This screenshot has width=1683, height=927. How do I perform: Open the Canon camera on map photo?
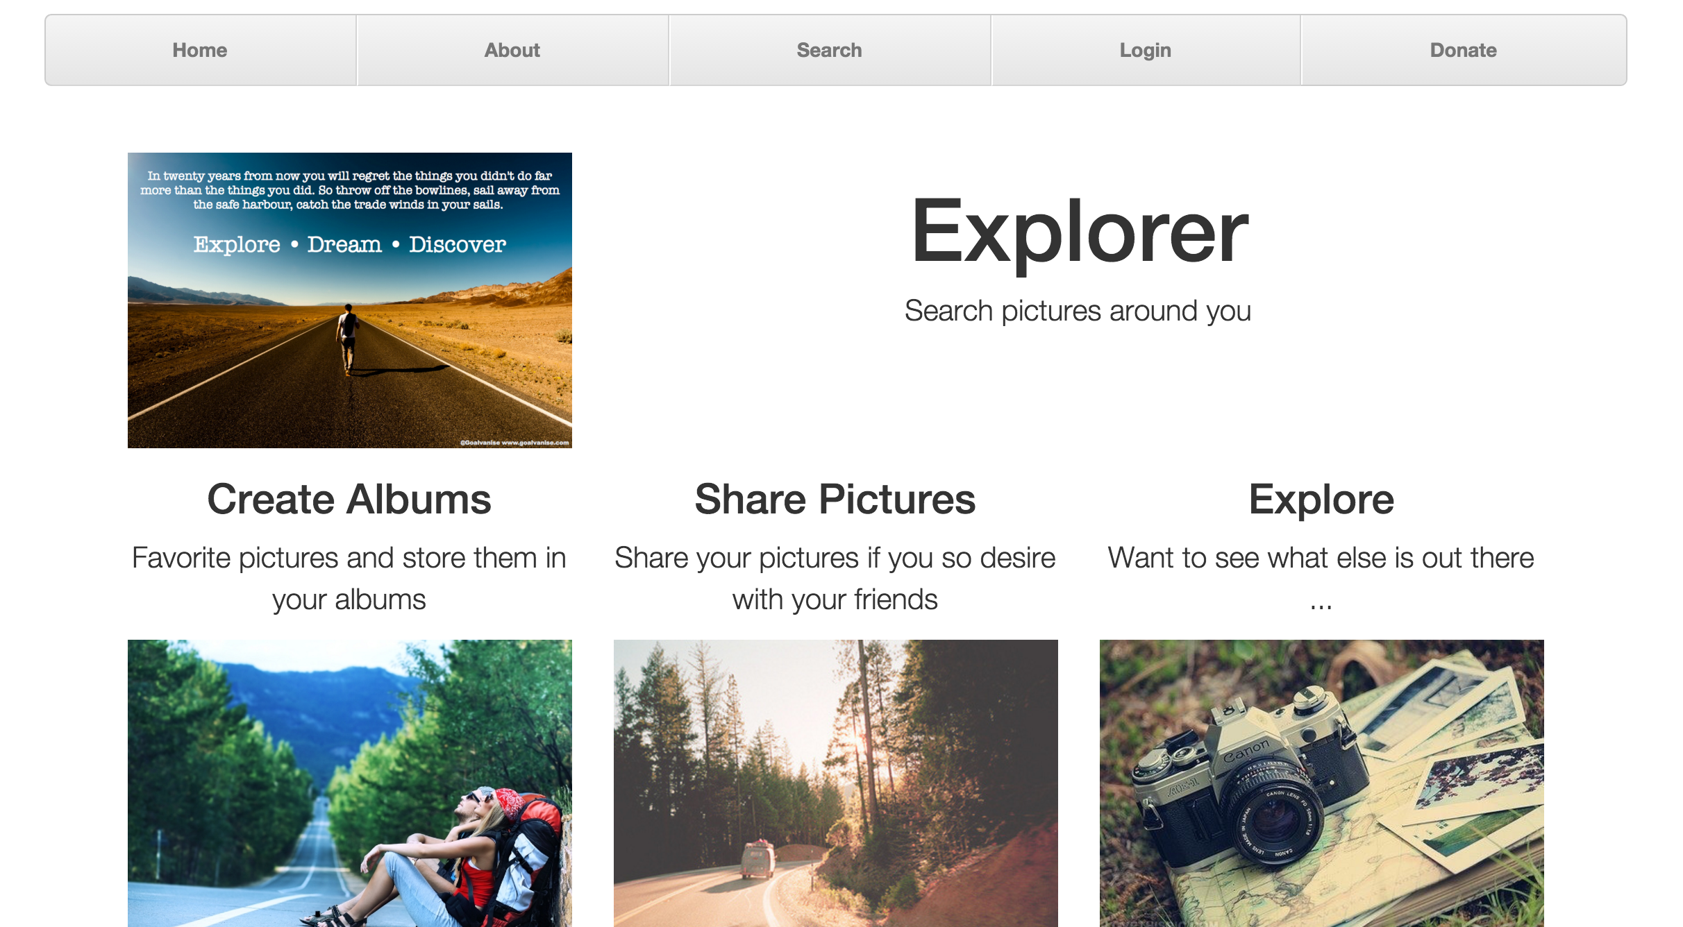point(1321,783)
